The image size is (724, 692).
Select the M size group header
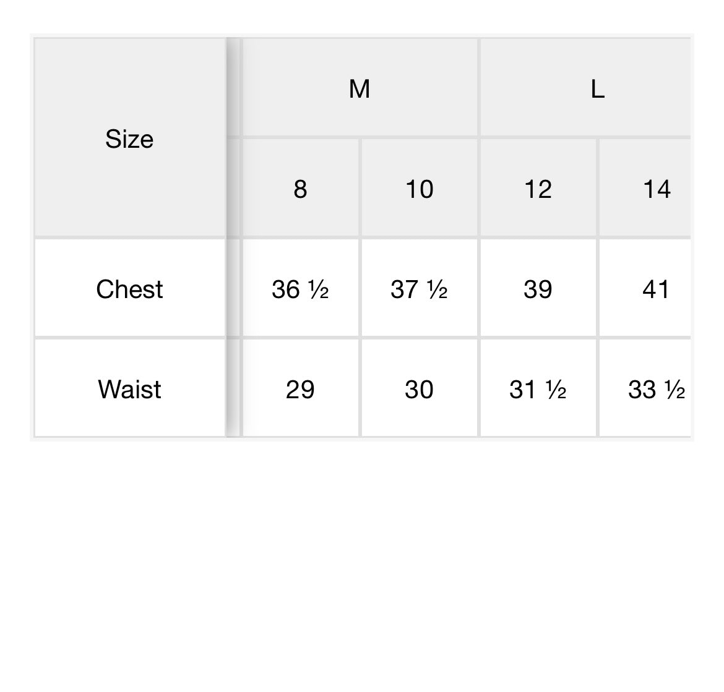click(360, 88)
